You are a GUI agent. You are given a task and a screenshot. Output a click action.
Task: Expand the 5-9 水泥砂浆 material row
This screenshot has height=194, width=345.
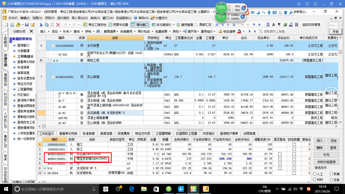pyautogui.click(x=45, y=168)
